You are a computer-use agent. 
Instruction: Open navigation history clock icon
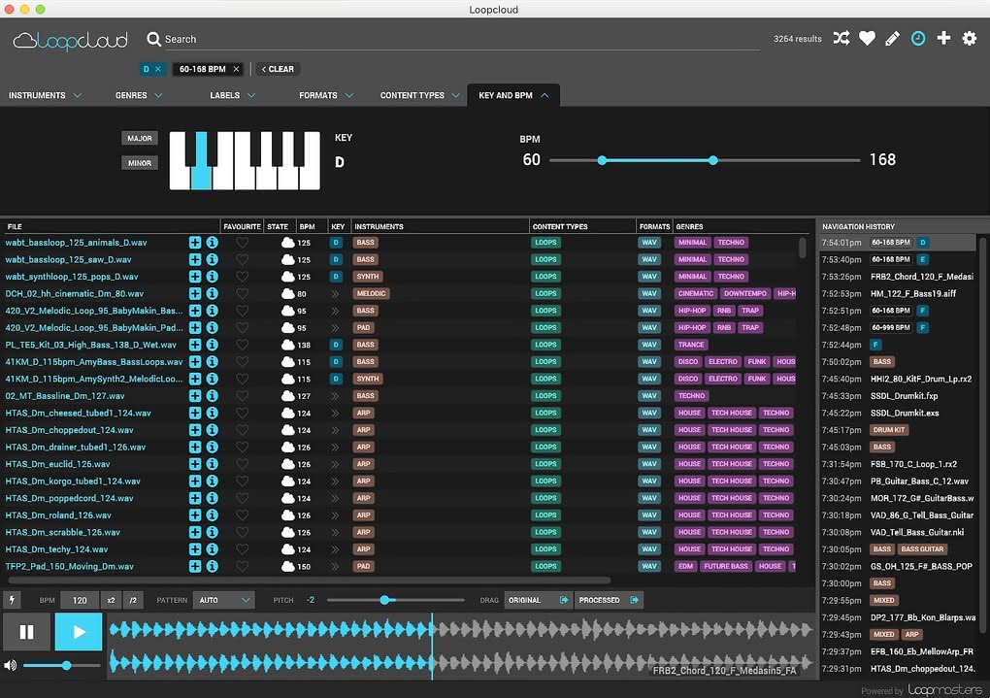[918, 39]
